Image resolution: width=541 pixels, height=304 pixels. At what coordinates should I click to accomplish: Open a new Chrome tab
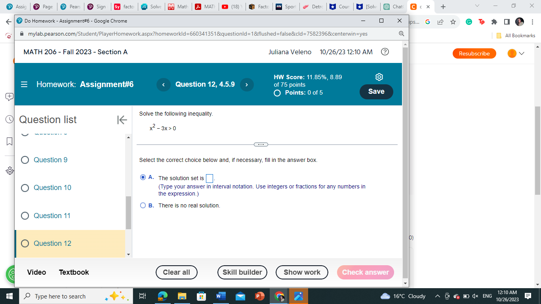443,7
